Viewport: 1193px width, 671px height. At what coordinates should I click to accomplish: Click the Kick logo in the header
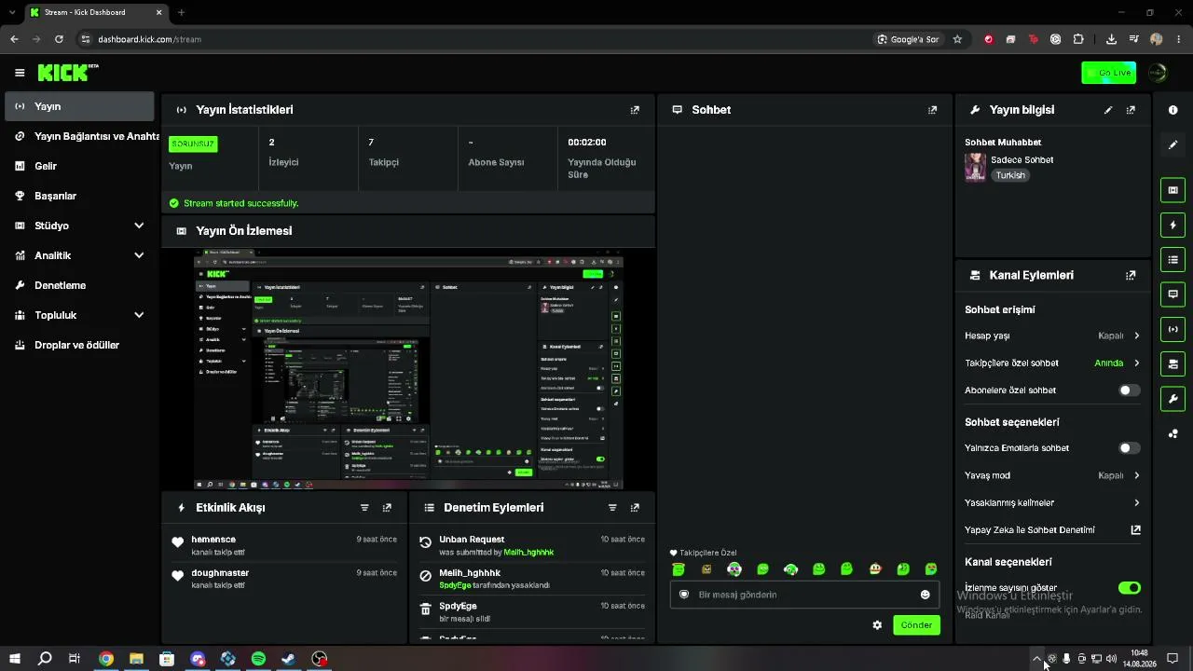click(68, 73)
